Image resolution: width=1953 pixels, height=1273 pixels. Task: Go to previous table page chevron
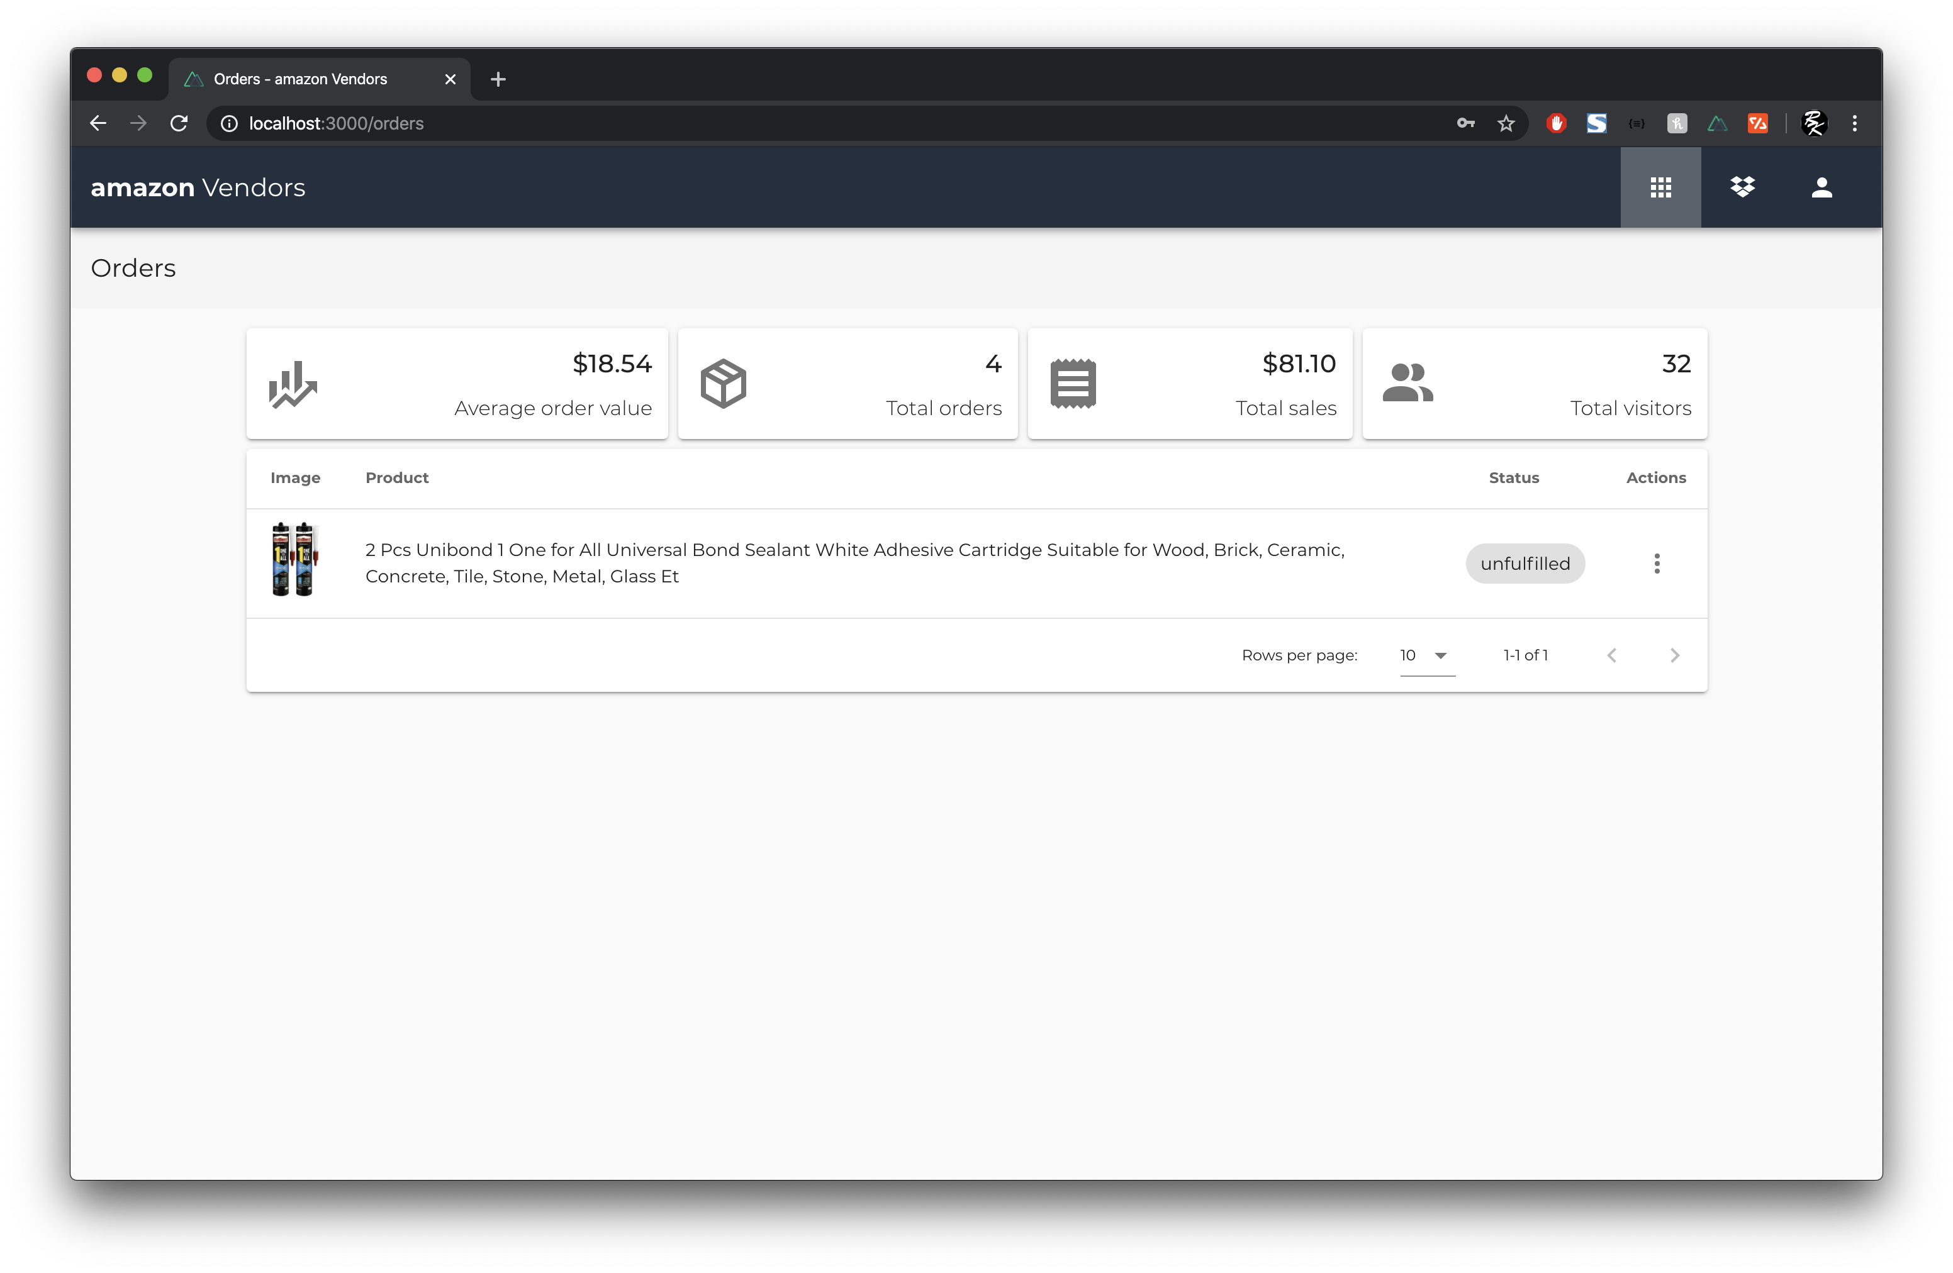[x=1611, y=655]
